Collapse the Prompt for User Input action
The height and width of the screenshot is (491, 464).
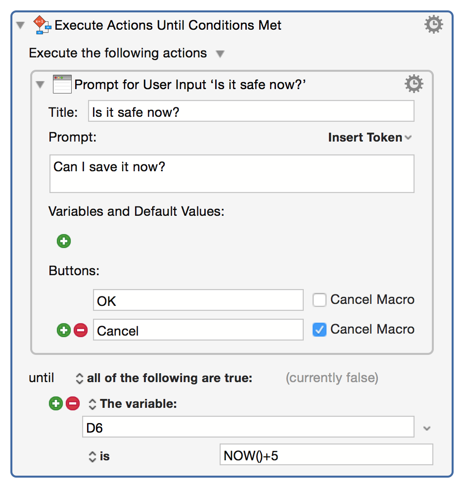[x=40, y=84]
